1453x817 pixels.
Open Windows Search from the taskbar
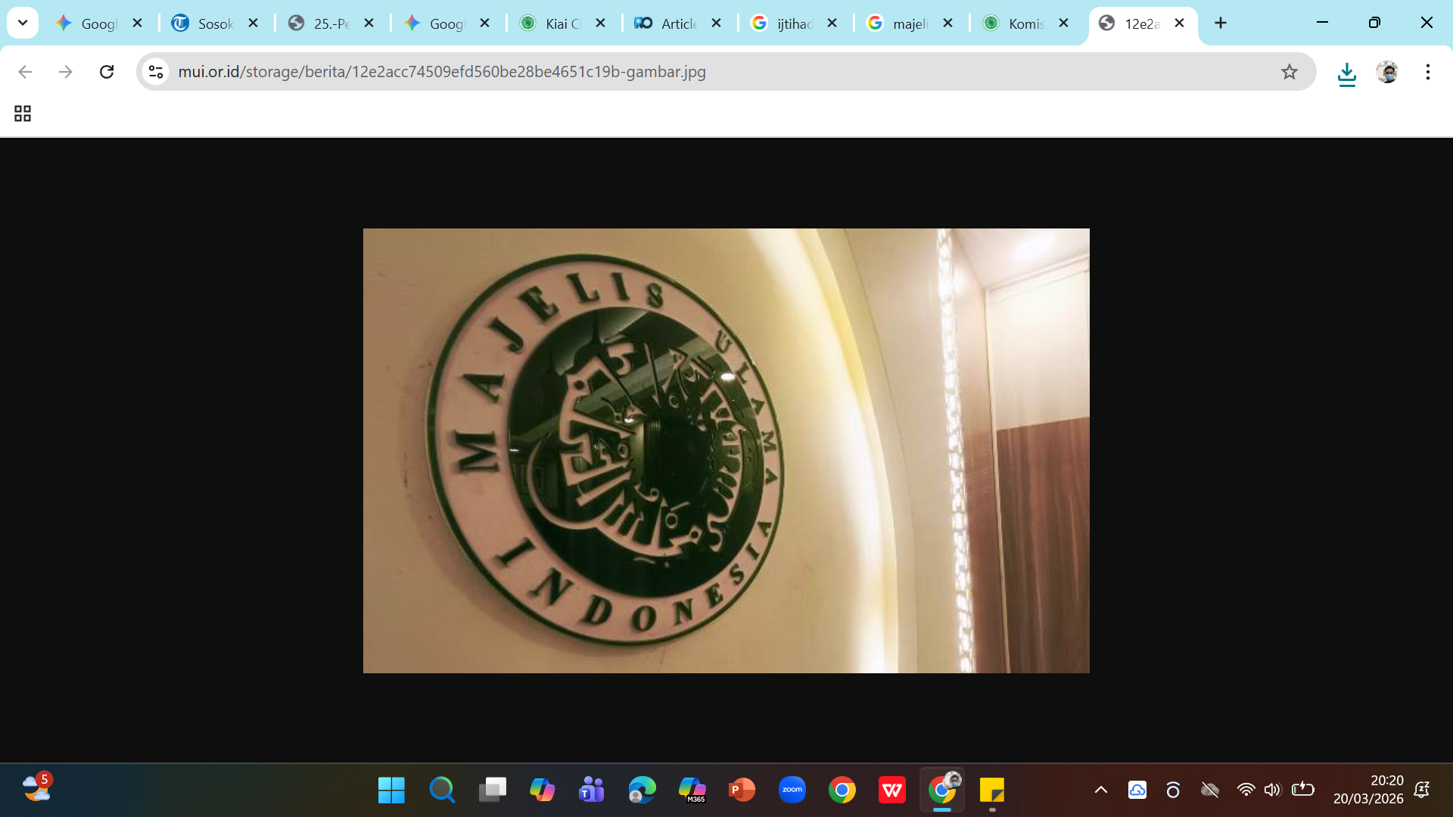point(442,791)
